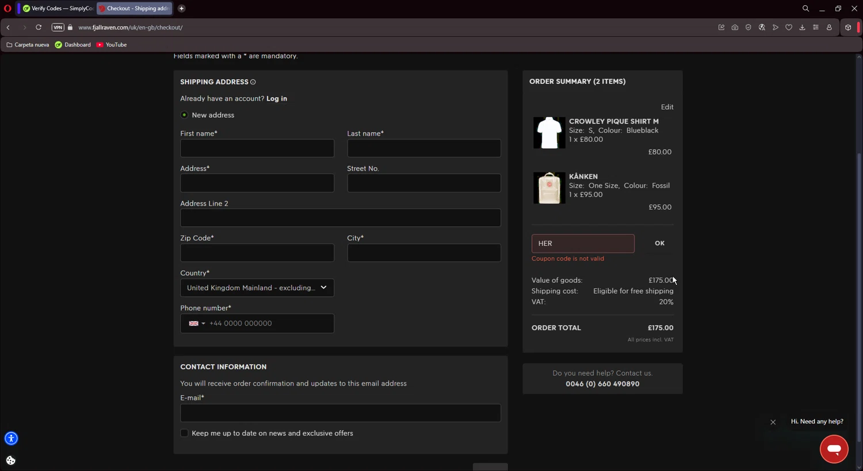Viewport: 863px width, 471px height.
Task: Click the City field
Action: click(x=424, y=253)
